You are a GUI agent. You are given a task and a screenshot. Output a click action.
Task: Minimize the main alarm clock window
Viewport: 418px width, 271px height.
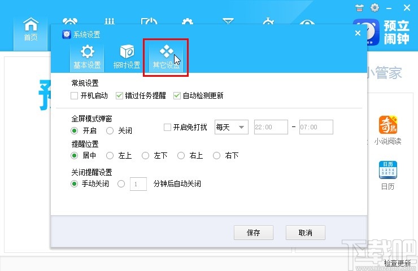(389, 8)
